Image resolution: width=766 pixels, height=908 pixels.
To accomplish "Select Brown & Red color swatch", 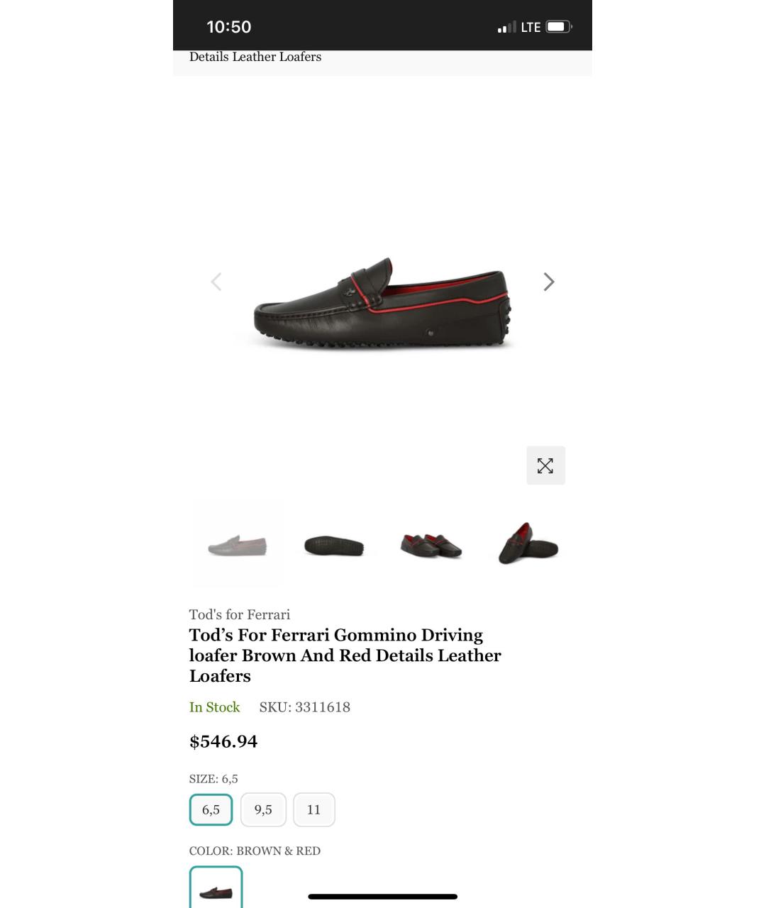I will [x=216, y=887].
